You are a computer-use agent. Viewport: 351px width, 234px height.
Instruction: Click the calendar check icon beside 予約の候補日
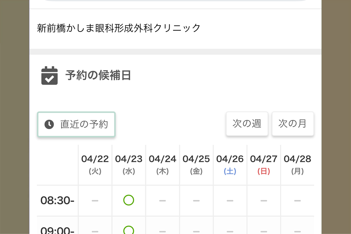pos(49,75)
